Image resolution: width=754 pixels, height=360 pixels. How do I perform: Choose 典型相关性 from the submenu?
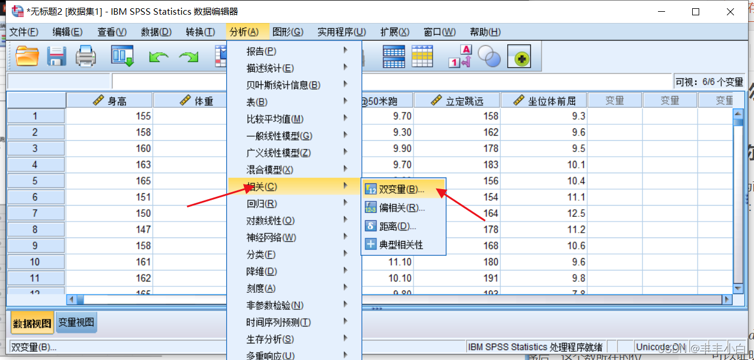pyautogui.click(x=404, y=244)
